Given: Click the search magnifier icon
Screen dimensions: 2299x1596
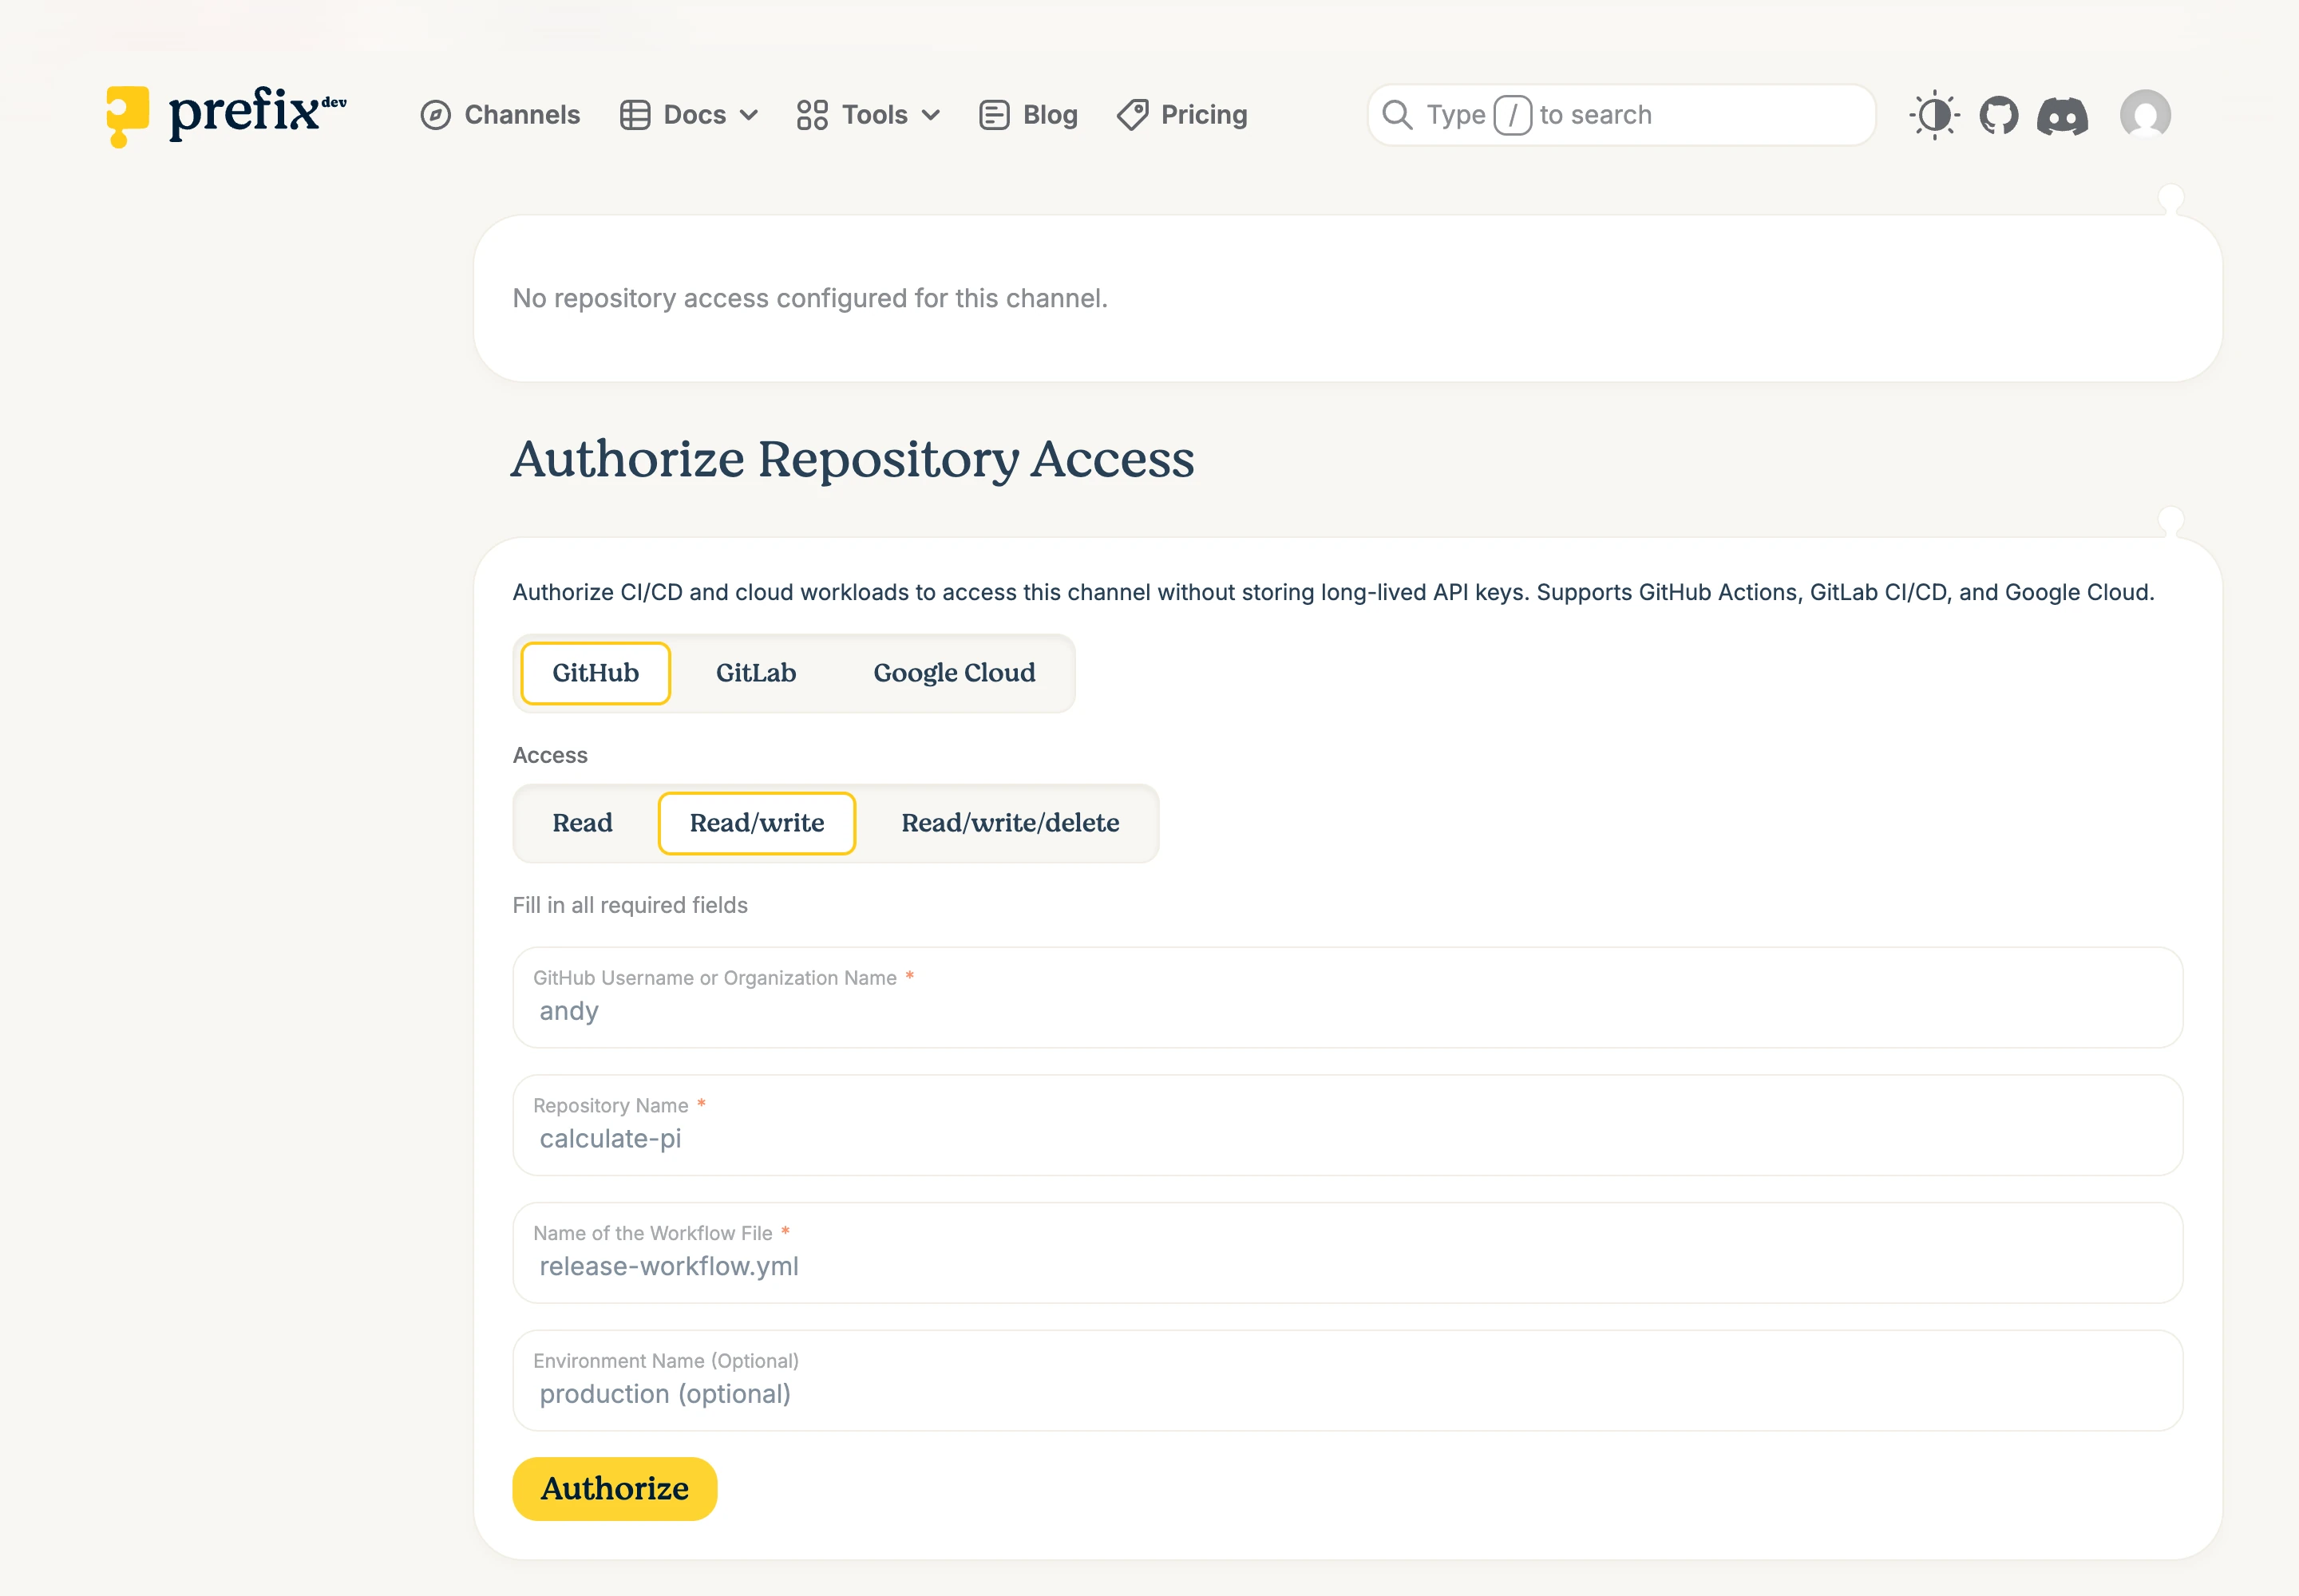Looking at the screenshot, I should click(x=1398, y=115).
